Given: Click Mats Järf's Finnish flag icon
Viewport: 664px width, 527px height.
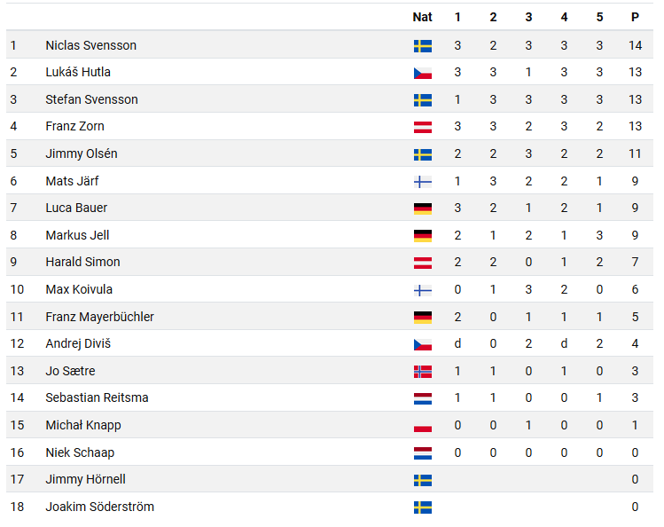Looking at the screenshot, I should click(423, 182).
